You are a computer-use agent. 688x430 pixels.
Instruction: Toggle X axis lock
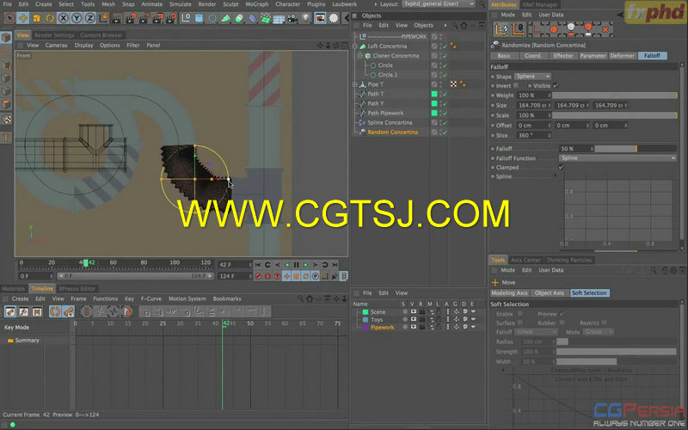click(x=63, y=18)
